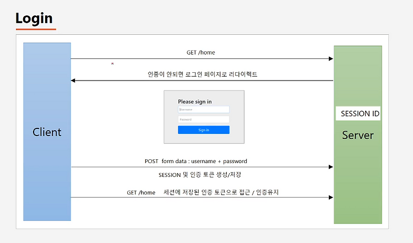Click '세션에 저장된 인증 토큰으로 접근 / 인증유지' text
Viewport: 413px width, 243px height.
click(221, 192)
